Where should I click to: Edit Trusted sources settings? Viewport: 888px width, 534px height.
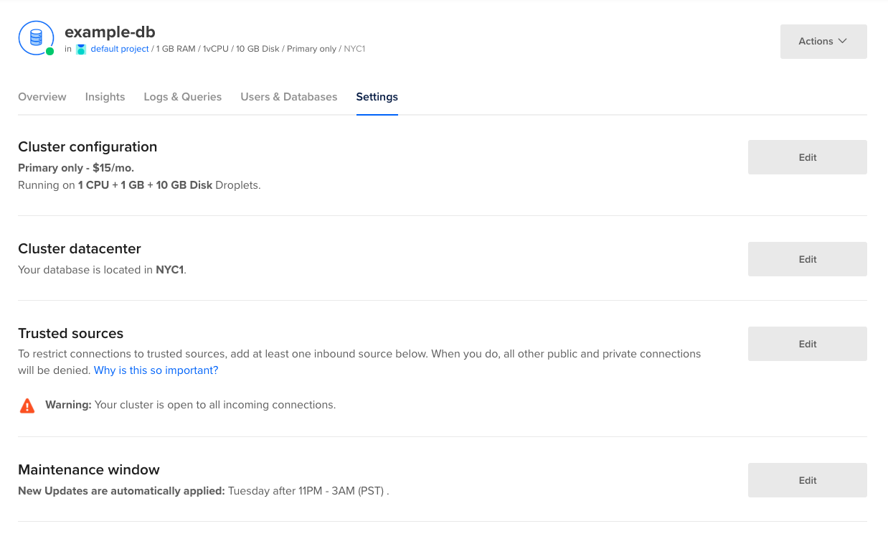coord(808,344)
